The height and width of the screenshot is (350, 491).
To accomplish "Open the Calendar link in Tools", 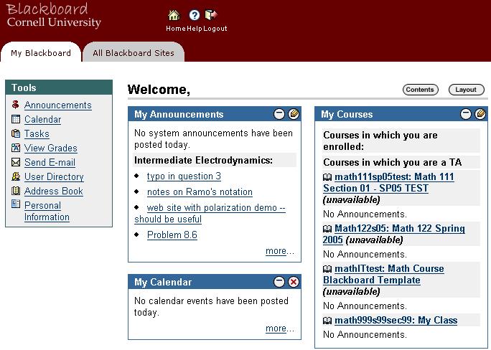I will pos(42,120).
